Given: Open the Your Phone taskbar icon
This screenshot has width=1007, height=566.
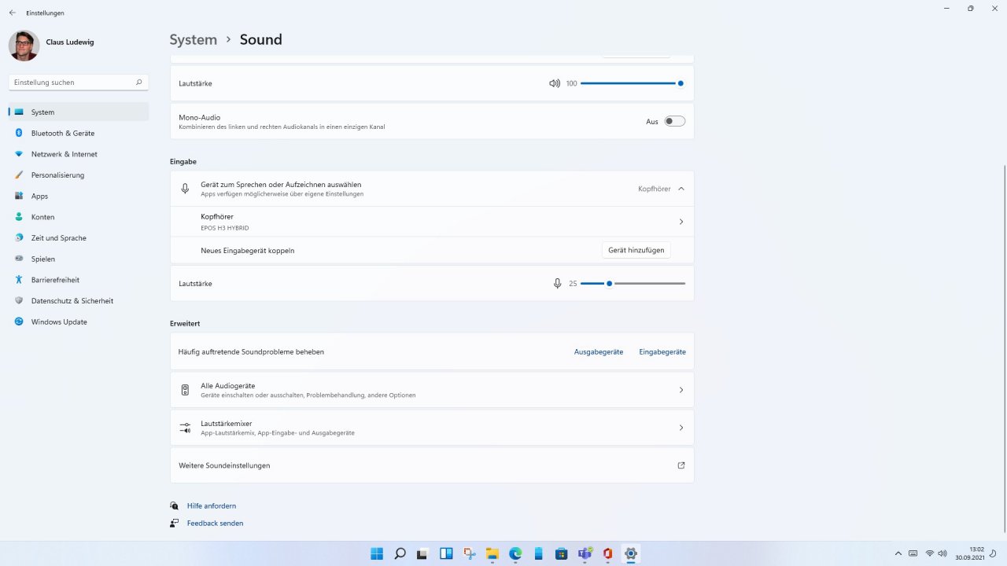Looking at the screenshot, I should (538, 553).
